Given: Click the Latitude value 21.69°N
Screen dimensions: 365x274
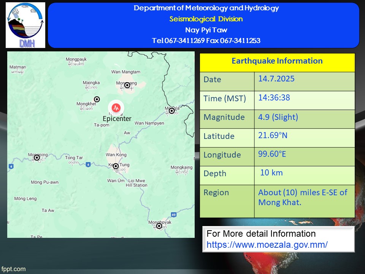Looking at the screenshot, I should (273, 135).
